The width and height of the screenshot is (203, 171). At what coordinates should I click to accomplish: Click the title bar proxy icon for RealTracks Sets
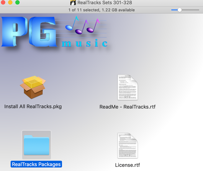pyautogui.click(x=73, y=2)
